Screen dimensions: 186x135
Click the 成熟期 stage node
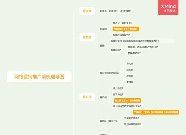[x=130, y=76]
